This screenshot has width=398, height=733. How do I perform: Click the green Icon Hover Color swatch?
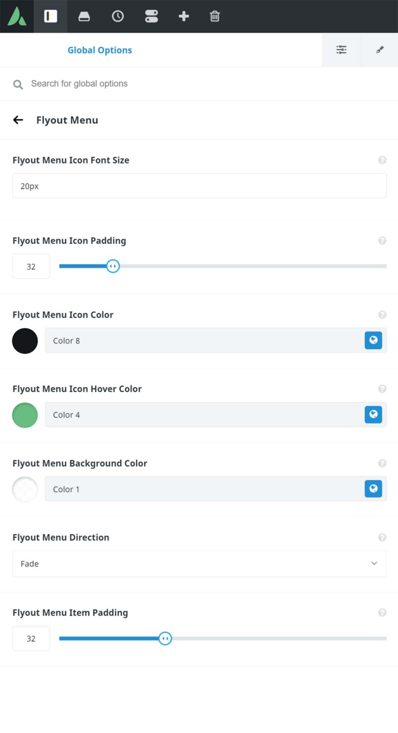(25, 415)
